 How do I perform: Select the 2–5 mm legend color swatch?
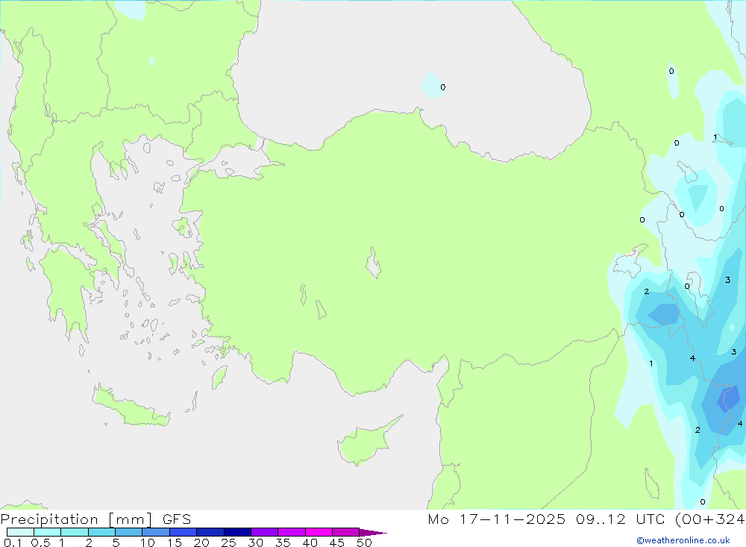101,532
